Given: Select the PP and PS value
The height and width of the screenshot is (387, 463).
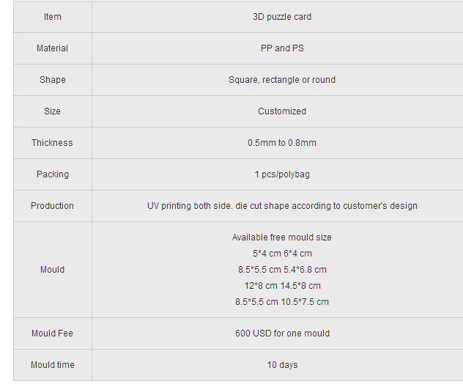Looking at the screenshot, I should point(282,48).
